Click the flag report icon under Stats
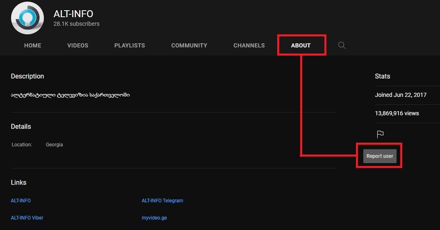This screenshot has height=230, width=440. 380,134
